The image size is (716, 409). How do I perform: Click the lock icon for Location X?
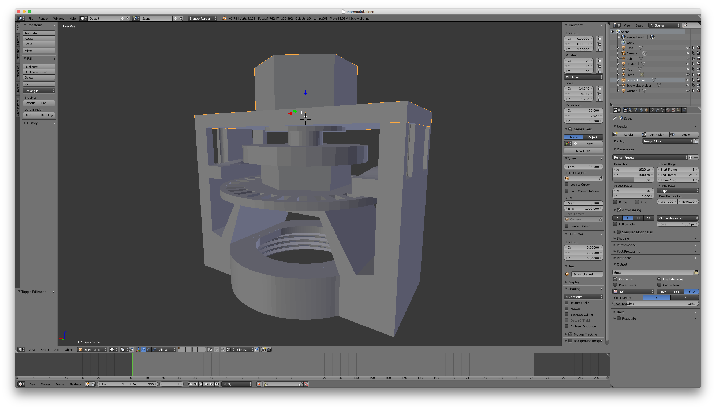pos(599,38)
